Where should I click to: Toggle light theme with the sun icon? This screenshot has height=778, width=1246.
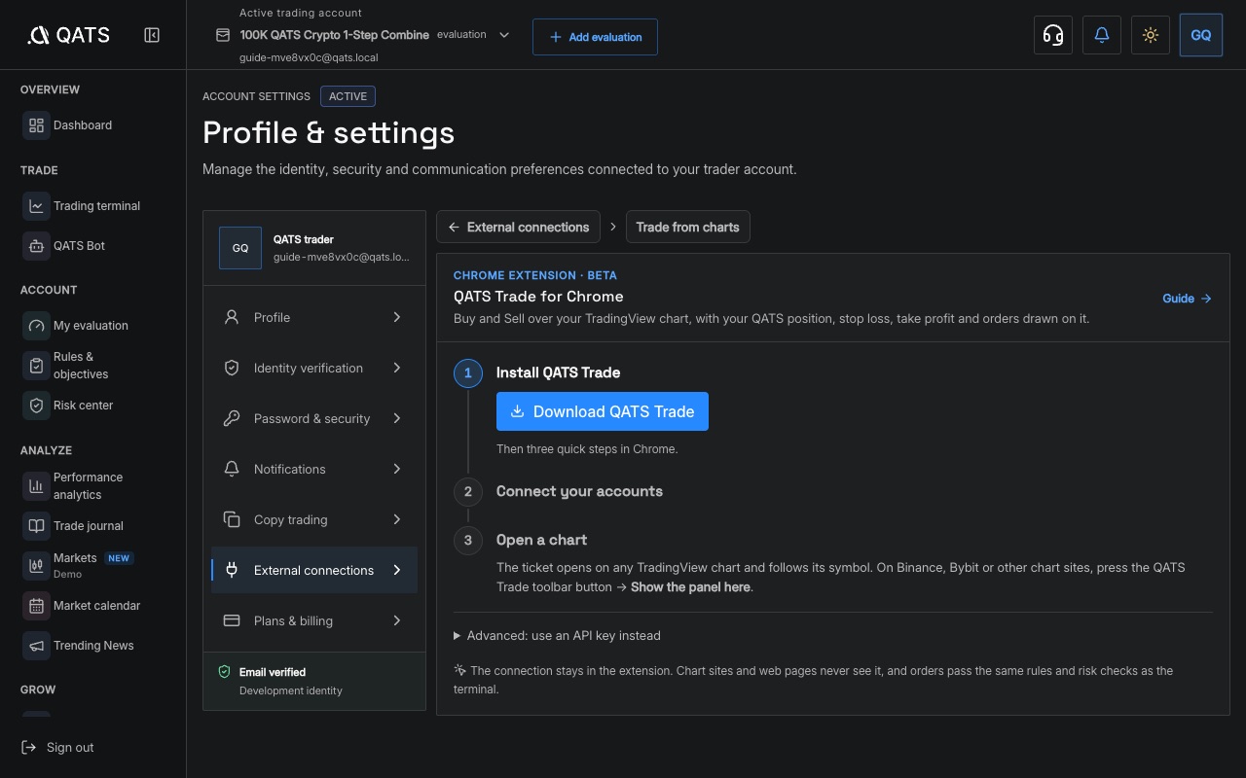pyautogui.click(x=1151, y=35)
